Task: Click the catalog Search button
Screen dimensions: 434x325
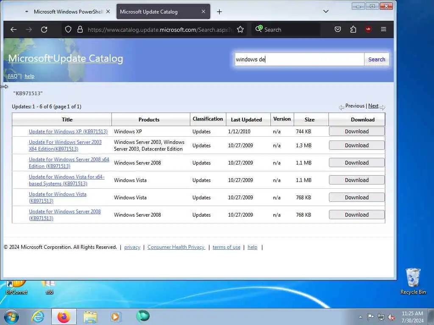Action: (x=376, y=59)
